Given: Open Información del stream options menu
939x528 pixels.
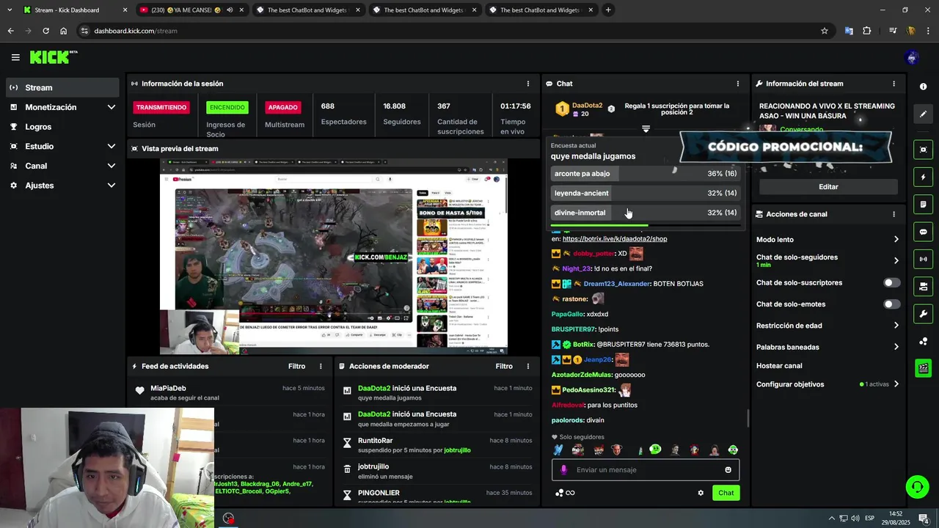Looking at the screenshot, I should point(894,84).
